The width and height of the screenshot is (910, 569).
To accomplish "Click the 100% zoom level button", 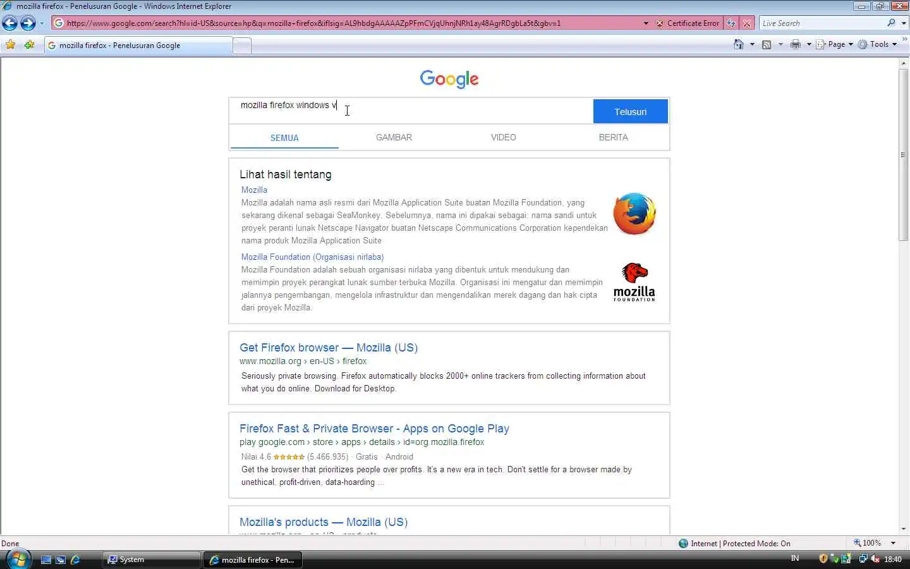I will (867, 543).
